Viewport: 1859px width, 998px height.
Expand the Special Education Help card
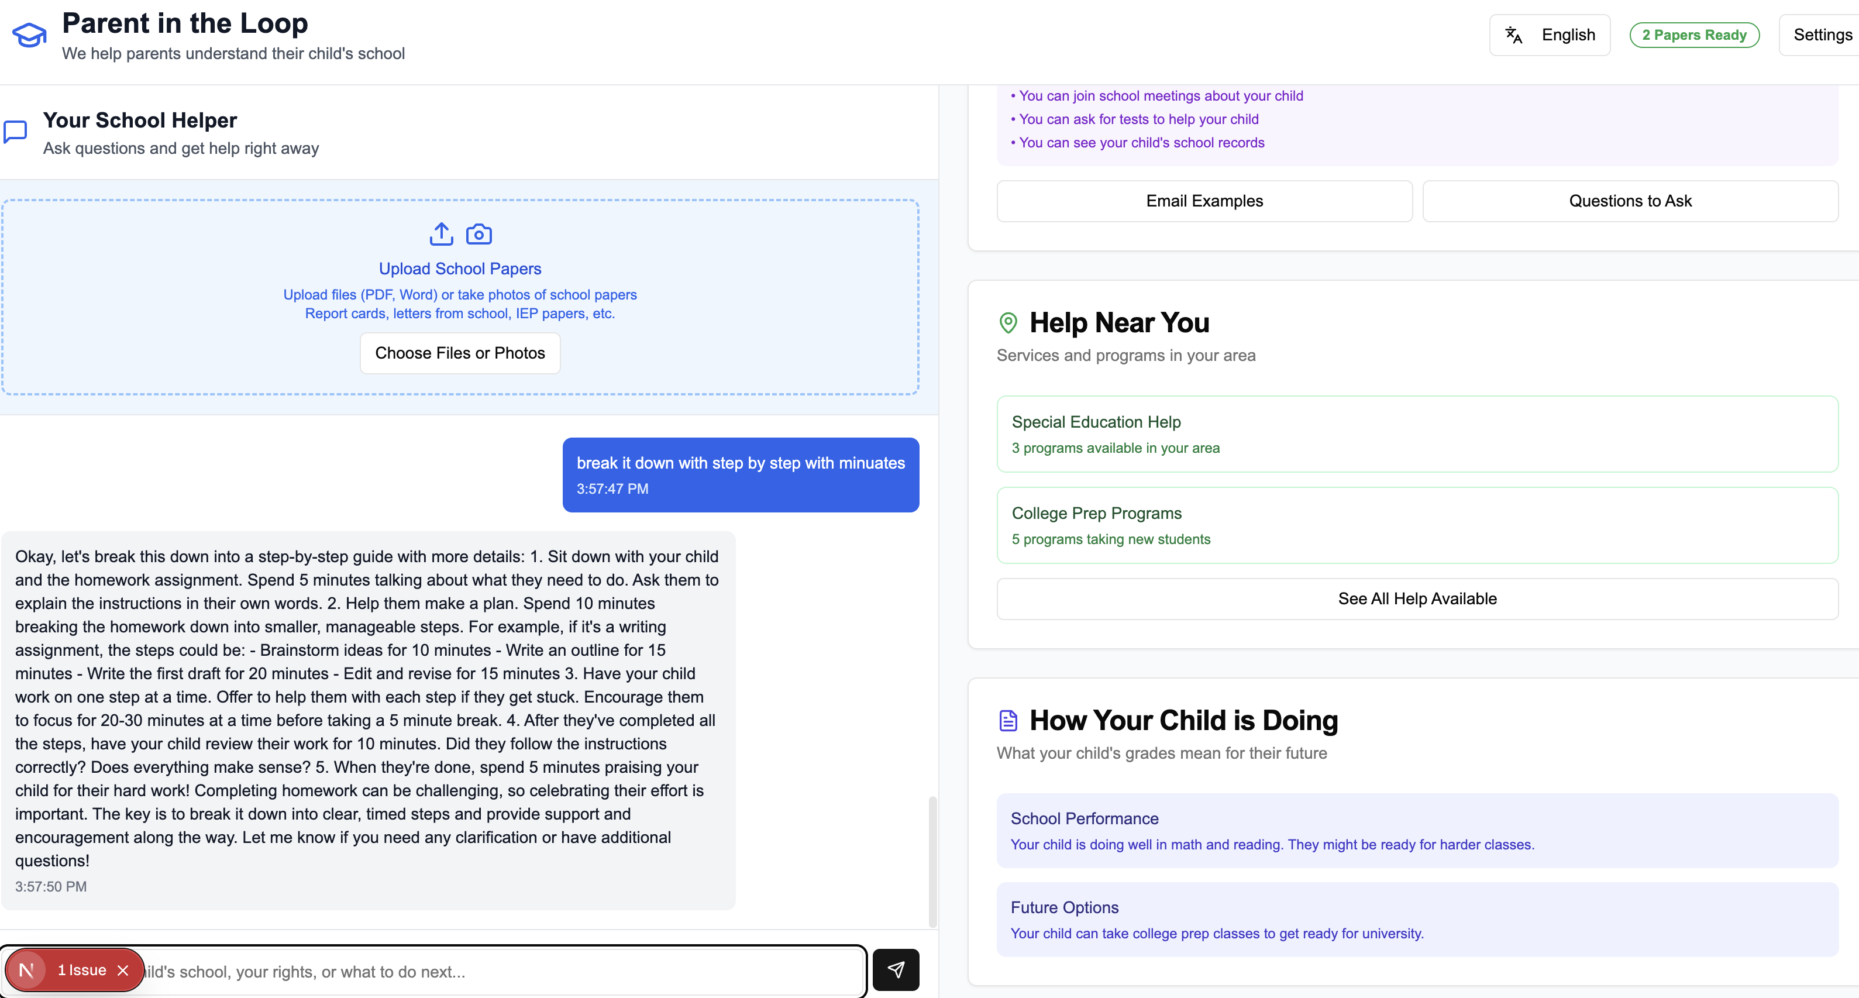click(x=1417, y=433)
